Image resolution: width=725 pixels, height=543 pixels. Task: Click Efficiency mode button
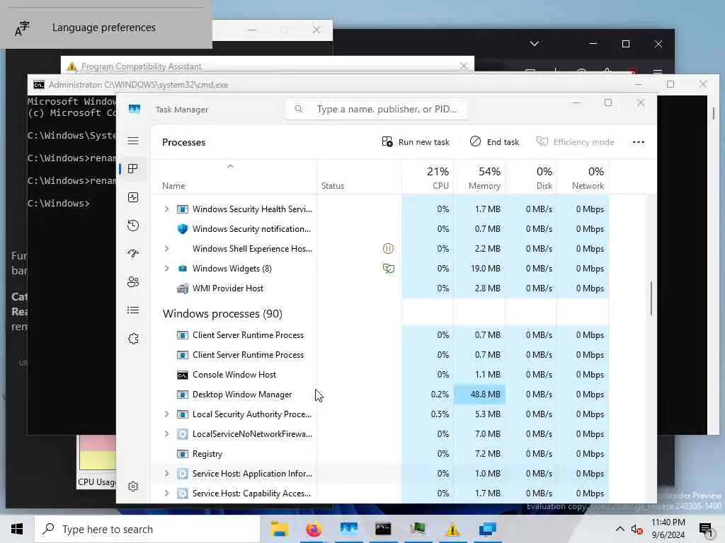click(x=575, y=142)
